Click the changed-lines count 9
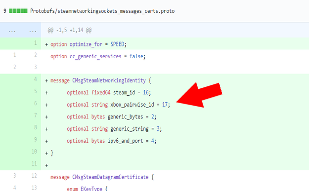Viewport: 309px width, 191px height. point(5,11)
